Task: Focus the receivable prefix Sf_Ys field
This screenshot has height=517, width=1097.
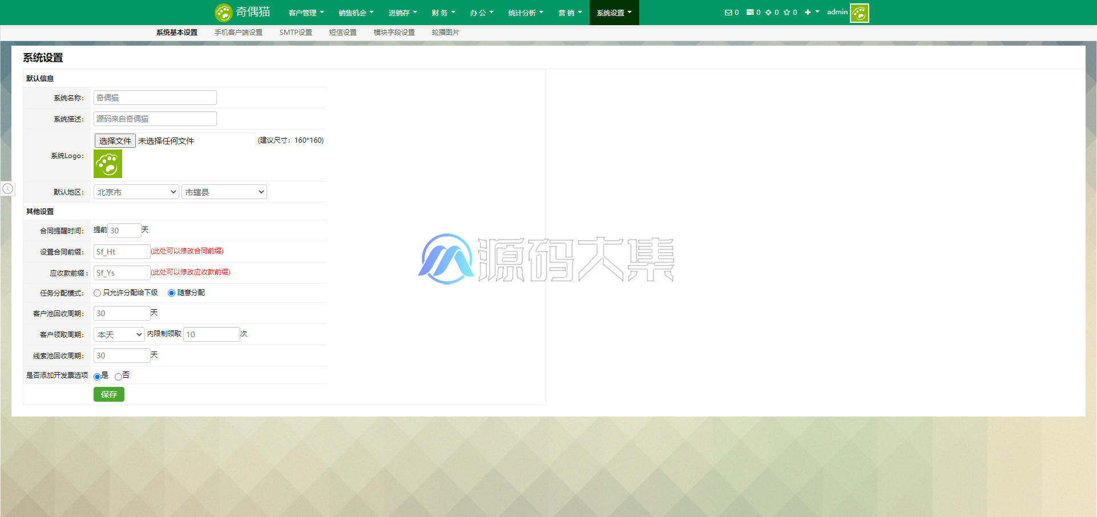Action: point(122,273)
